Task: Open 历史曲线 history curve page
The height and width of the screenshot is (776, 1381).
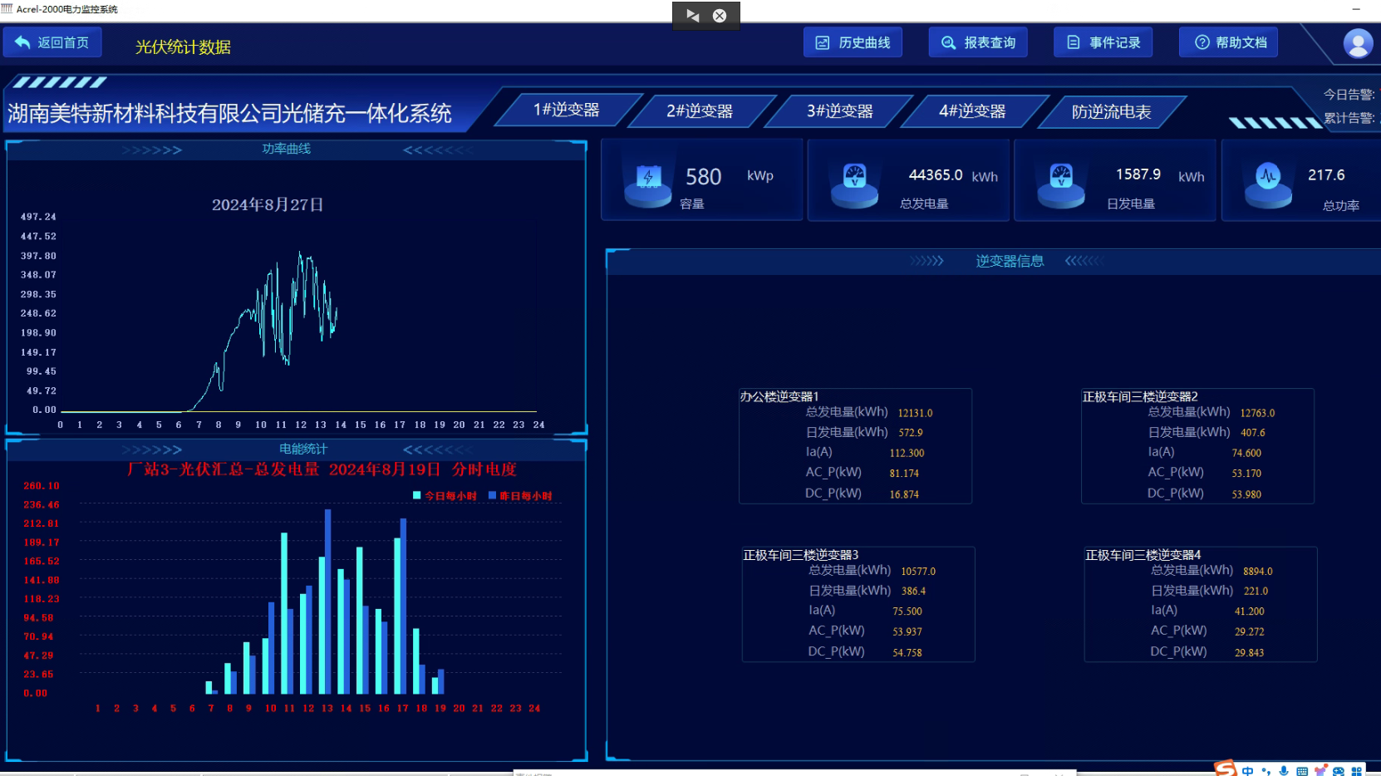Action: (x=853, y=42)
